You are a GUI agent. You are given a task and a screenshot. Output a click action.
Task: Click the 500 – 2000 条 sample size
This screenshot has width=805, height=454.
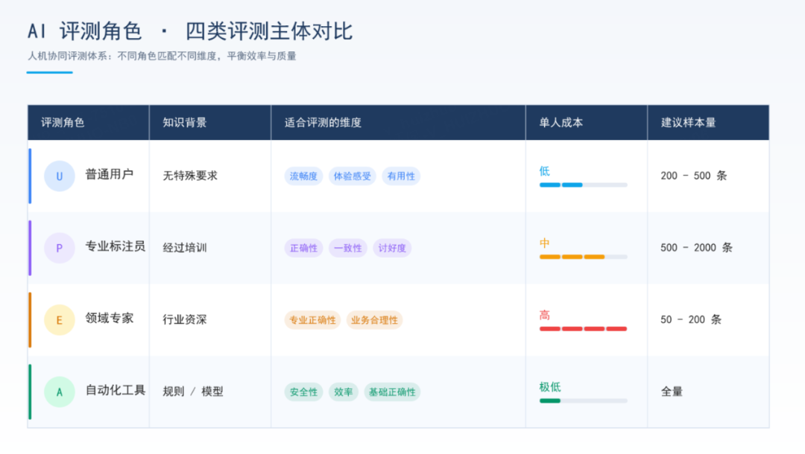tap(696, 248)
